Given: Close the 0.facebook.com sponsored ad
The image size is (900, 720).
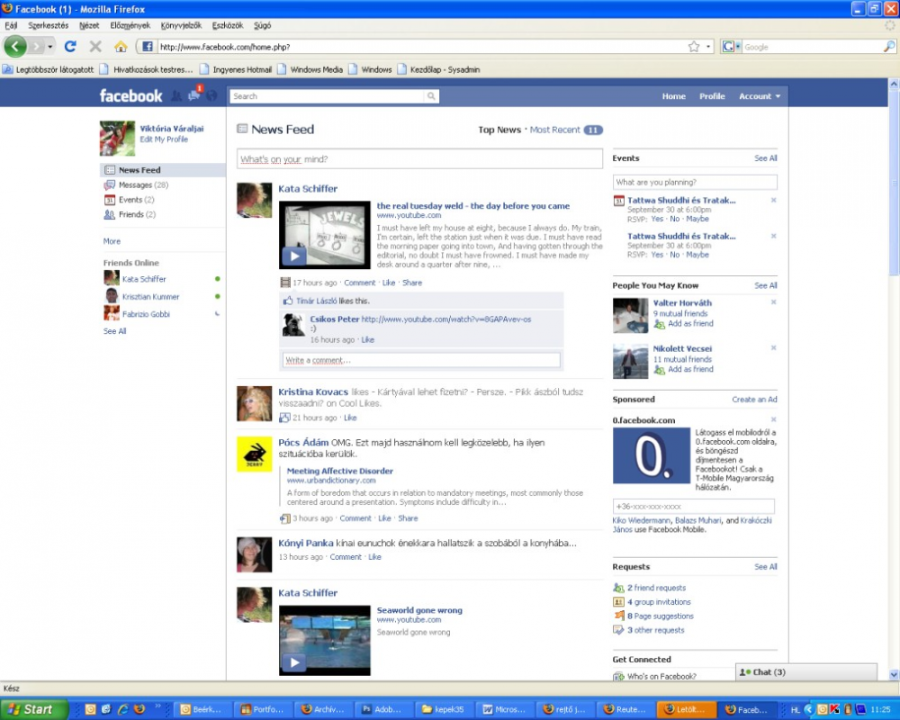Looking at the screenshot, I should [773, 419].
